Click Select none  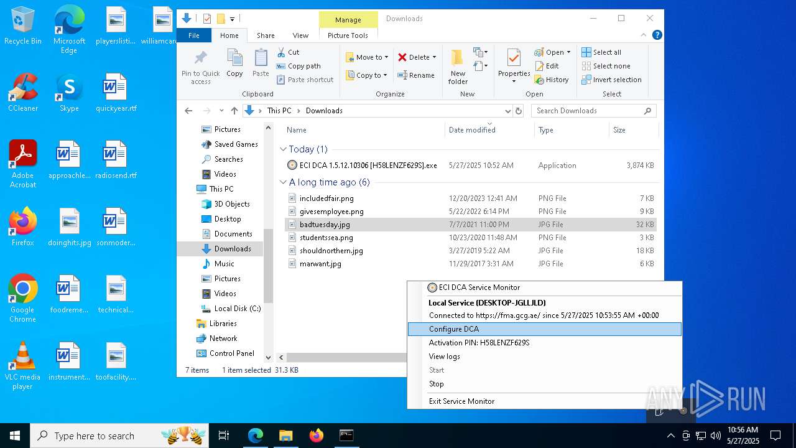coord(606,66)
